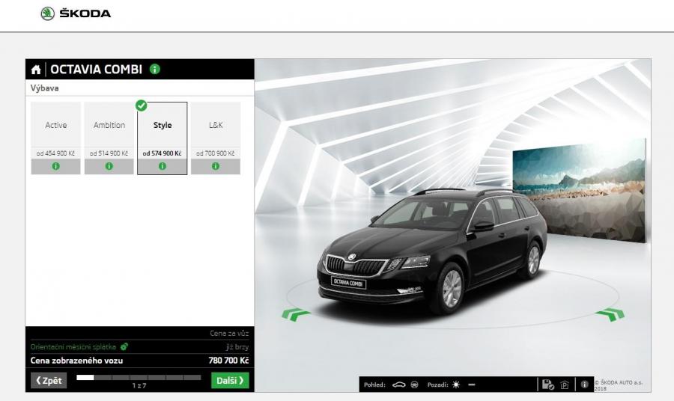
Task: Click the home icon beside Octavia Combi
Action: [x=36, y=70]
